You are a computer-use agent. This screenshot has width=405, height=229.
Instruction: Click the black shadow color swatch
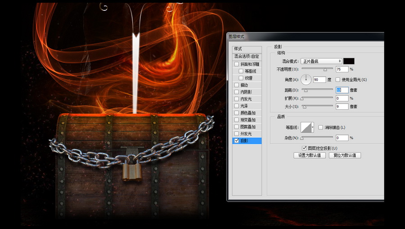click(349, 61)
